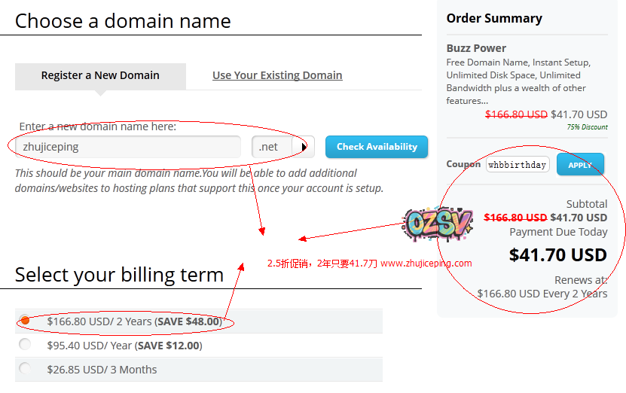The width and height of the screenshot is (626, 393).
Task: Pick the $26.85 USD 3 Months option
Action: [x=25, y=369]
